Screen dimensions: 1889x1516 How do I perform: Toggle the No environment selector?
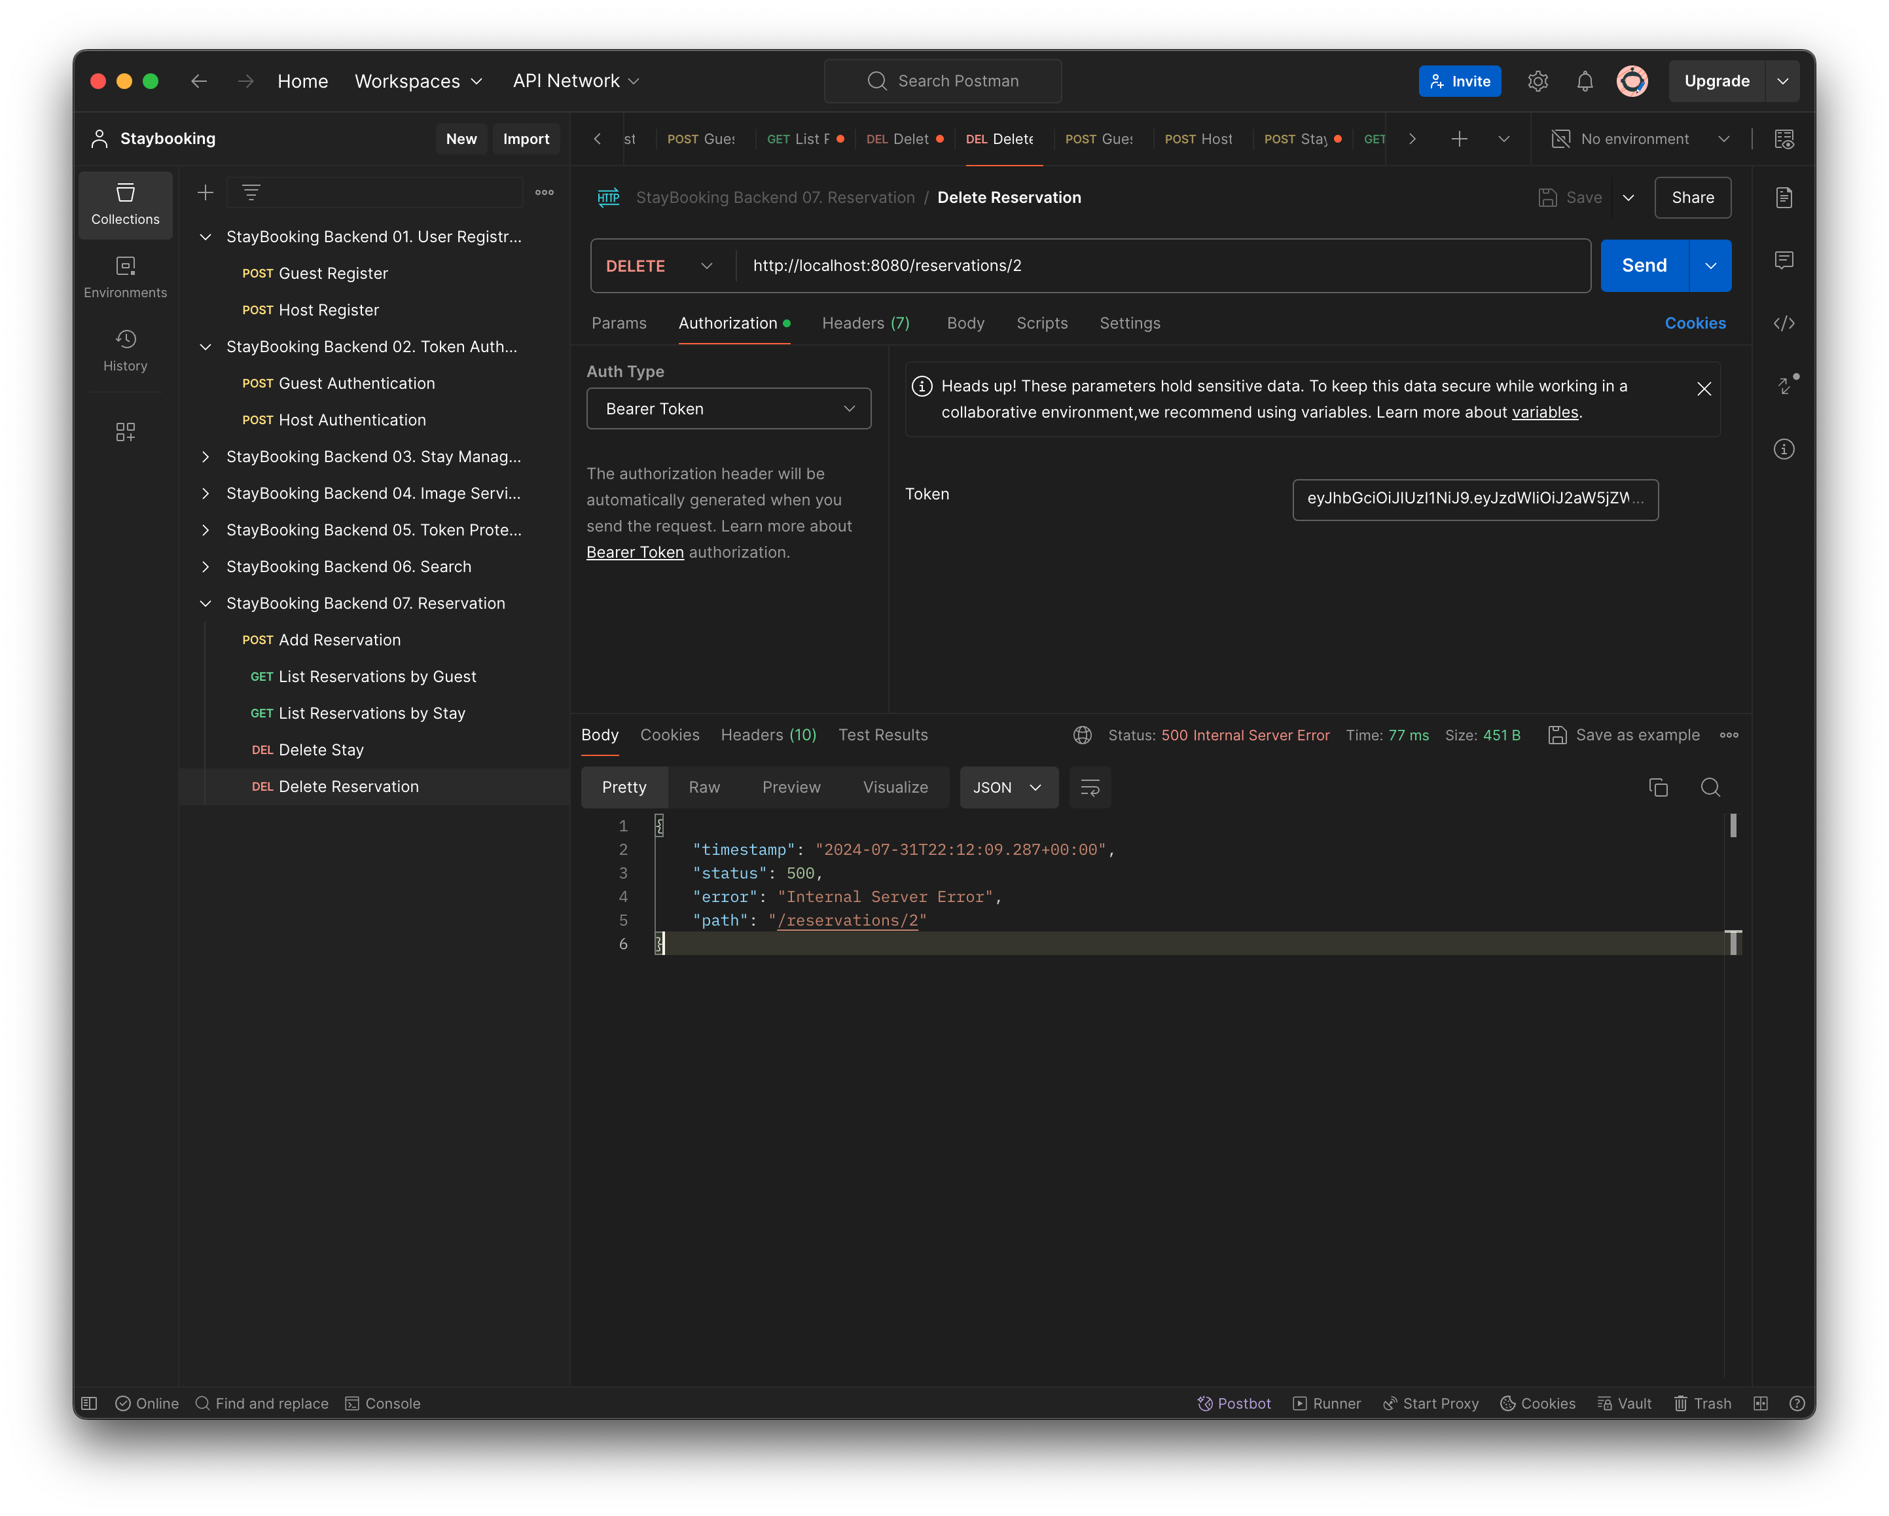pyautogui.click(x=1640, y=137)
